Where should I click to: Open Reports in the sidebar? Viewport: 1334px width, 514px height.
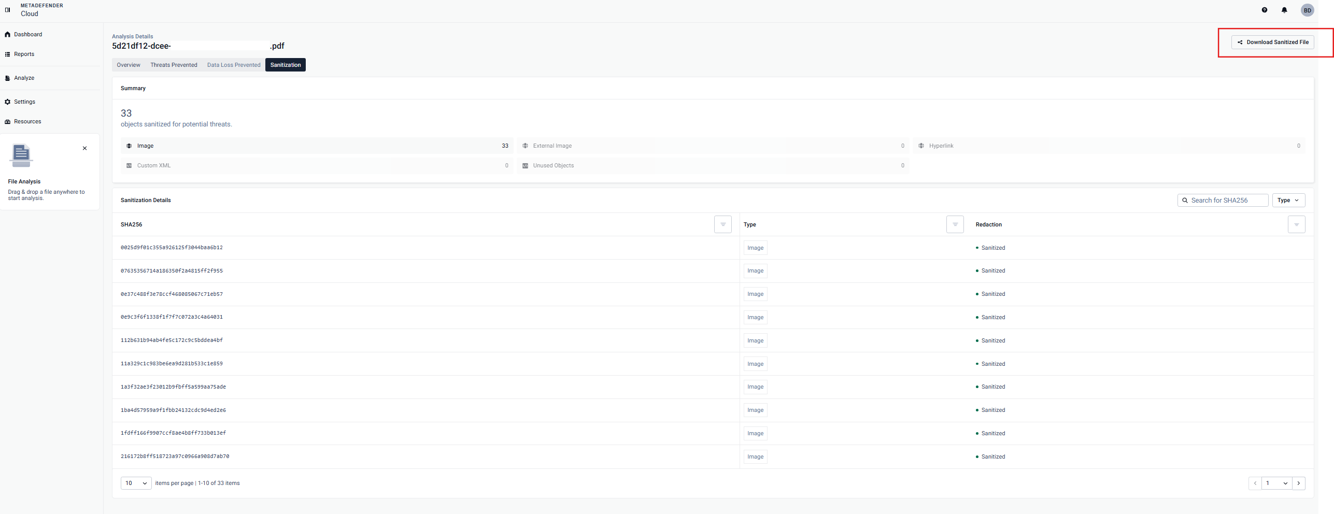[24, 54]
